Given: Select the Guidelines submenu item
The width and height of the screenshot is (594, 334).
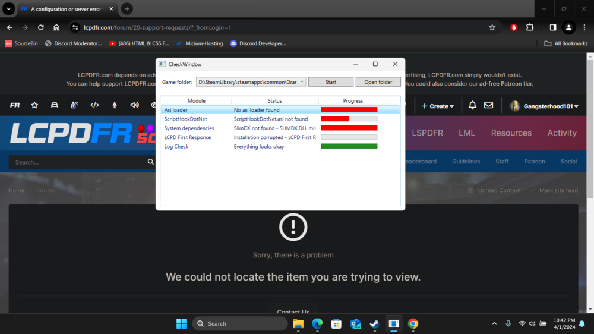Looking at the screenshot, I should point(466,162).
